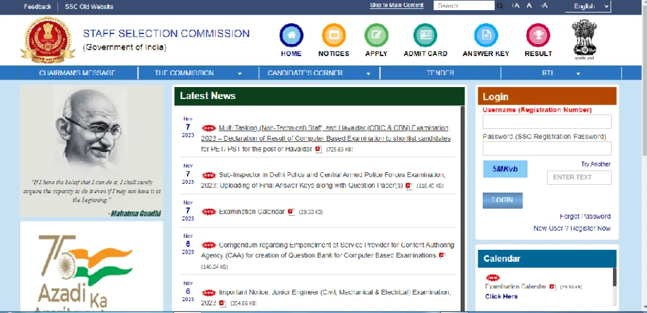Open PDF icon next to Examination Calendar news

tap(291, 212)
